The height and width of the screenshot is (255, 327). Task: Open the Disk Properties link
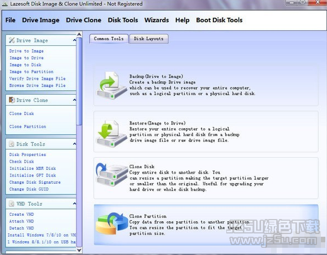click(x=28, y=154)
